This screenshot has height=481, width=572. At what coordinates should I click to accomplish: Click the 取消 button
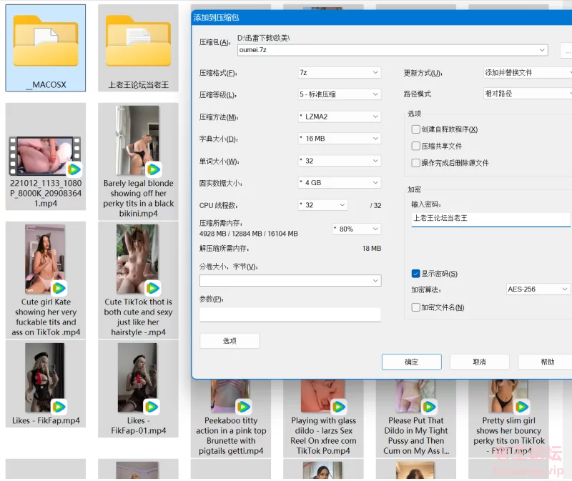click(x=479, y=362)
